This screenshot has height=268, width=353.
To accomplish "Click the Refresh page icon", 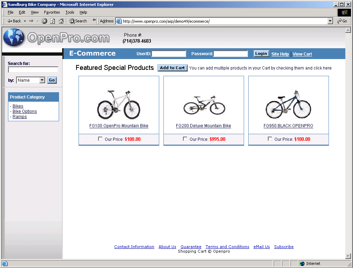I will click(52, 21).
